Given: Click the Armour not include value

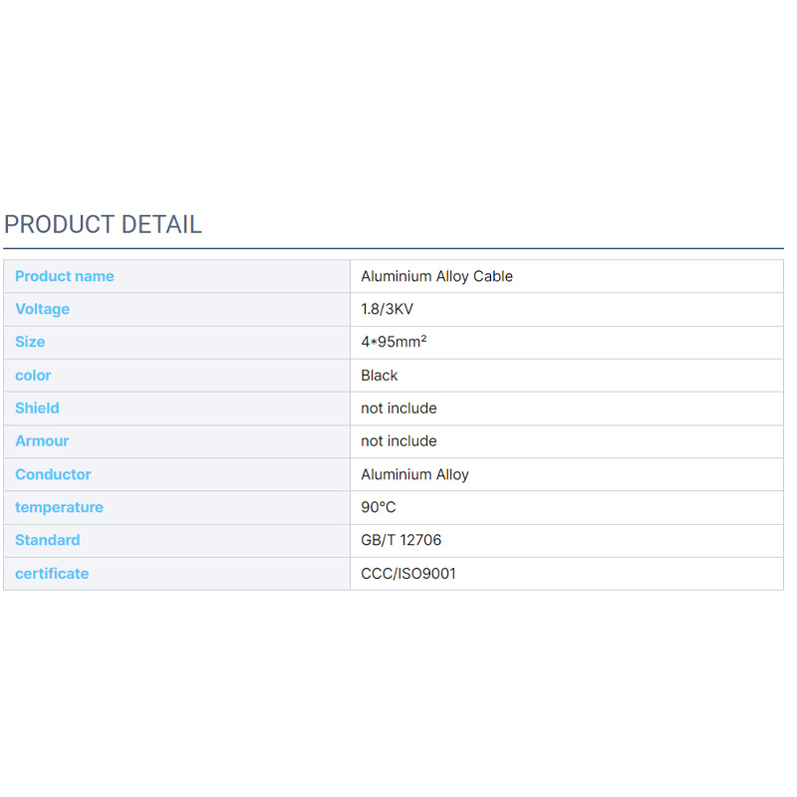Looking at the screenshot, I should tap(398, 440).
